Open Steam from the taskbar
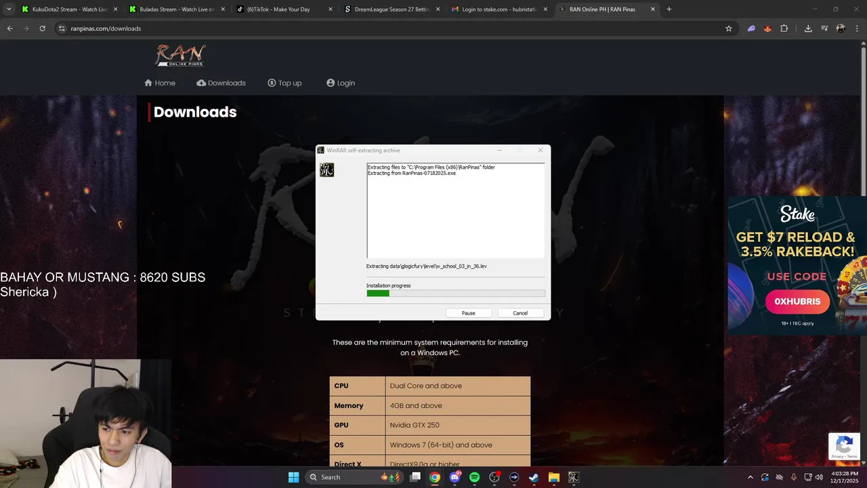Image resolution: width=867 pixels, height=488 pixels. (x=534, y=477)
